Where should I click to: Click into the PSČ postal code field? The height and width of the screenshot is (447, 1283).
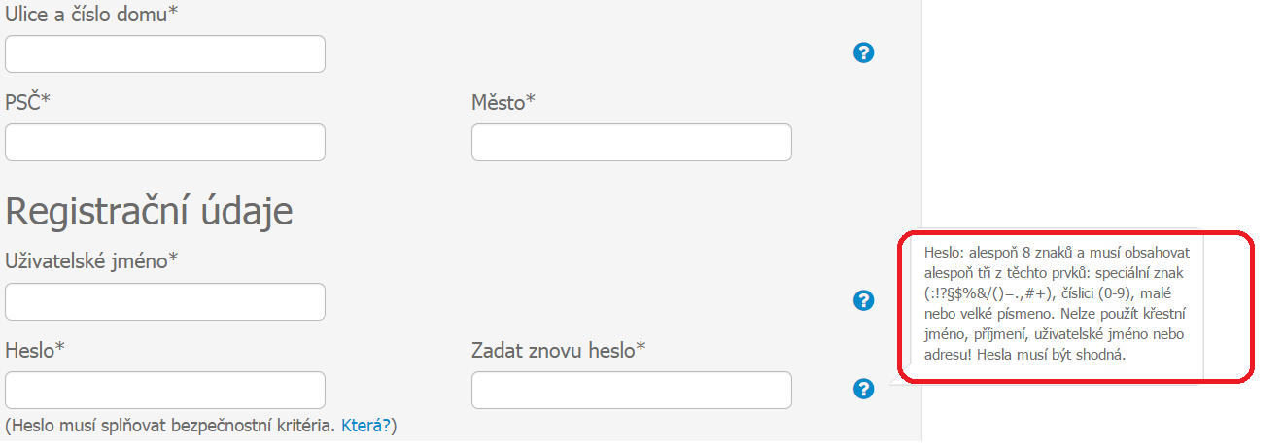165,143
